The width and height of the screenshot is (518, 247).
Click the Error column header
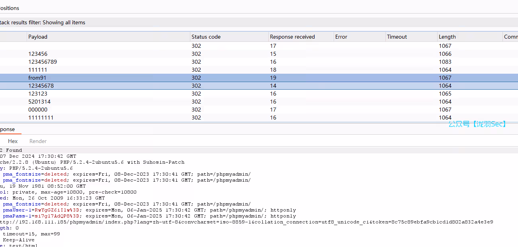pyautogui.click(x=341, y=37)
